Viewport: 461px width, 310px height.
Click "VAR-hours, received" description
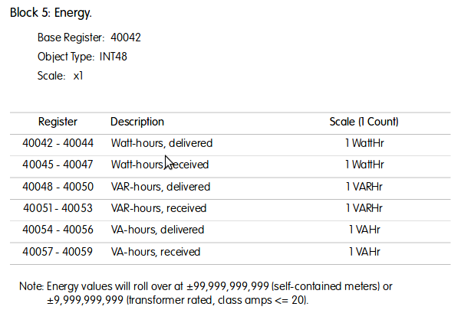click(158, 208)
